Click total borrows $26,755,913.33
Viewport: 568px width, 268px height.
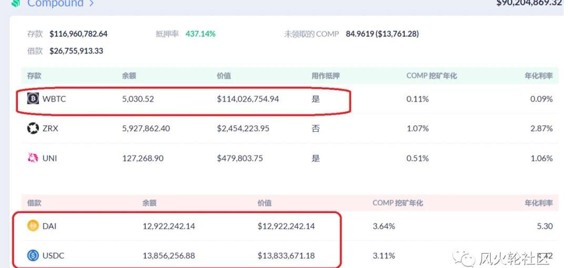pyautogui.click(x=76, y=51)
